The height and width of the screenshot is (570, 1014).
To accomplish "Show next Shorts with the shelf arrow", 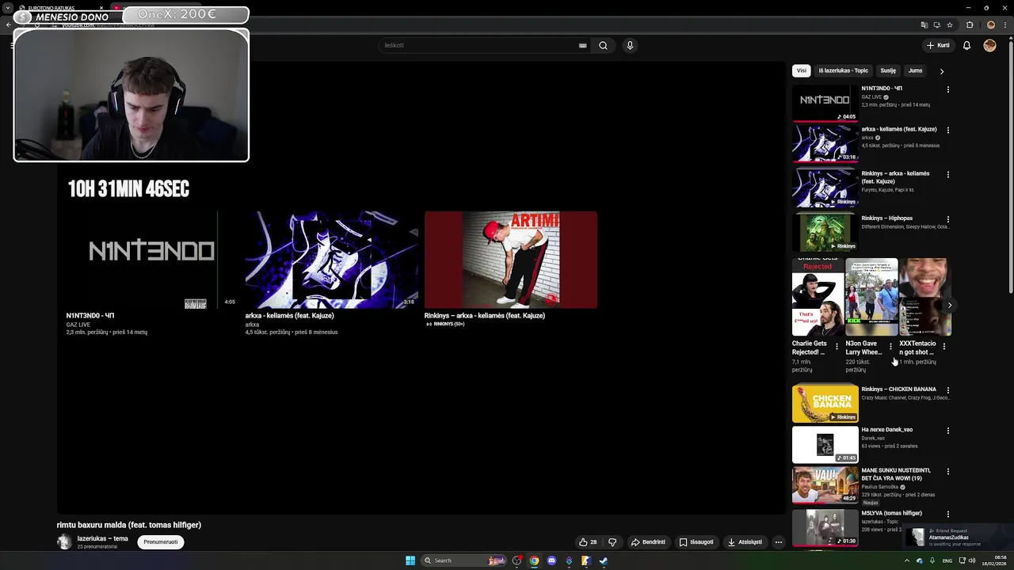I will 949,305.
